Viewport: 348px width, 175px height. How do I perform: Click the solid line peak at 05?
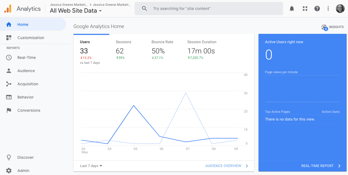pos(134,105)
